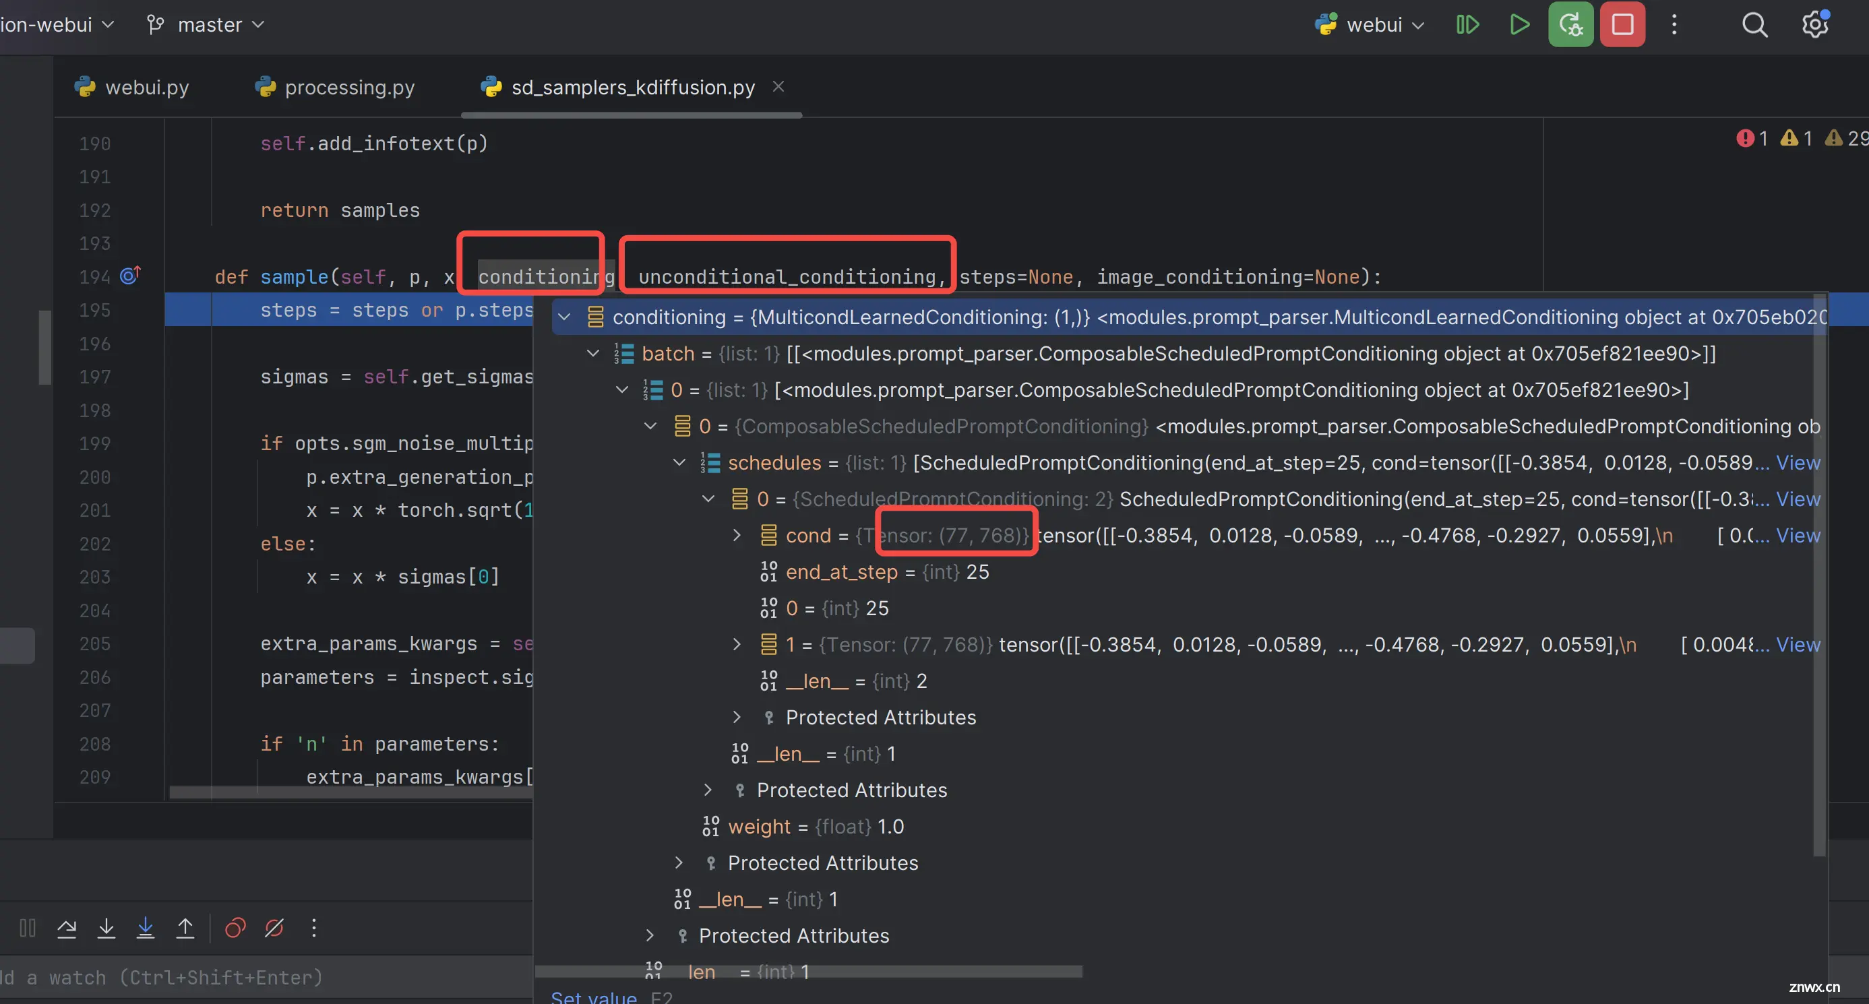Collapse the '0 = {list: 1}' node
Viewport: 1869px width, 1004px height.
622,389
